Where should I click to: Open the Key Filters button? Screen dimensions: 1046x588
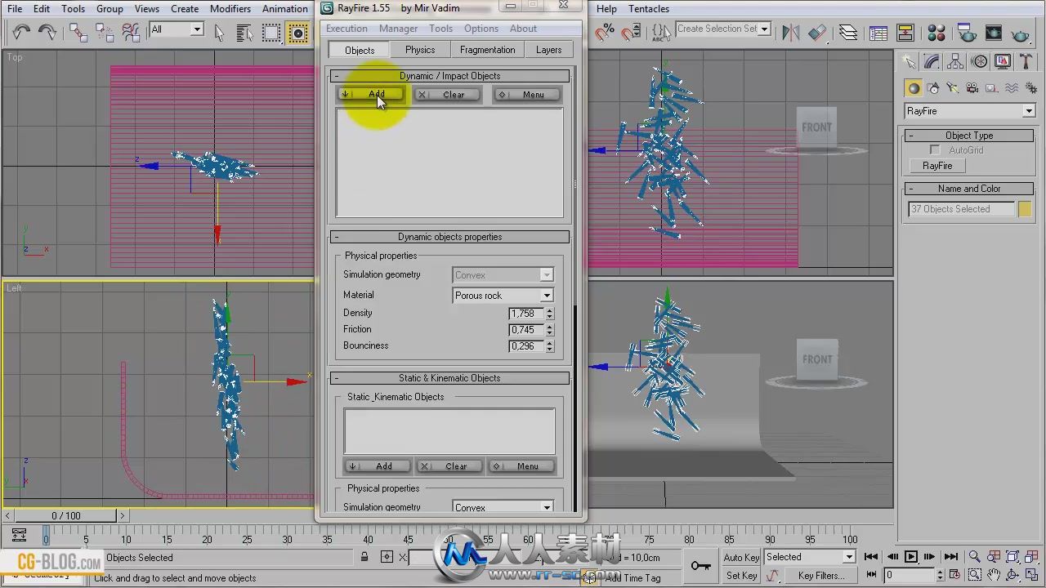click(x=820, y=575)
